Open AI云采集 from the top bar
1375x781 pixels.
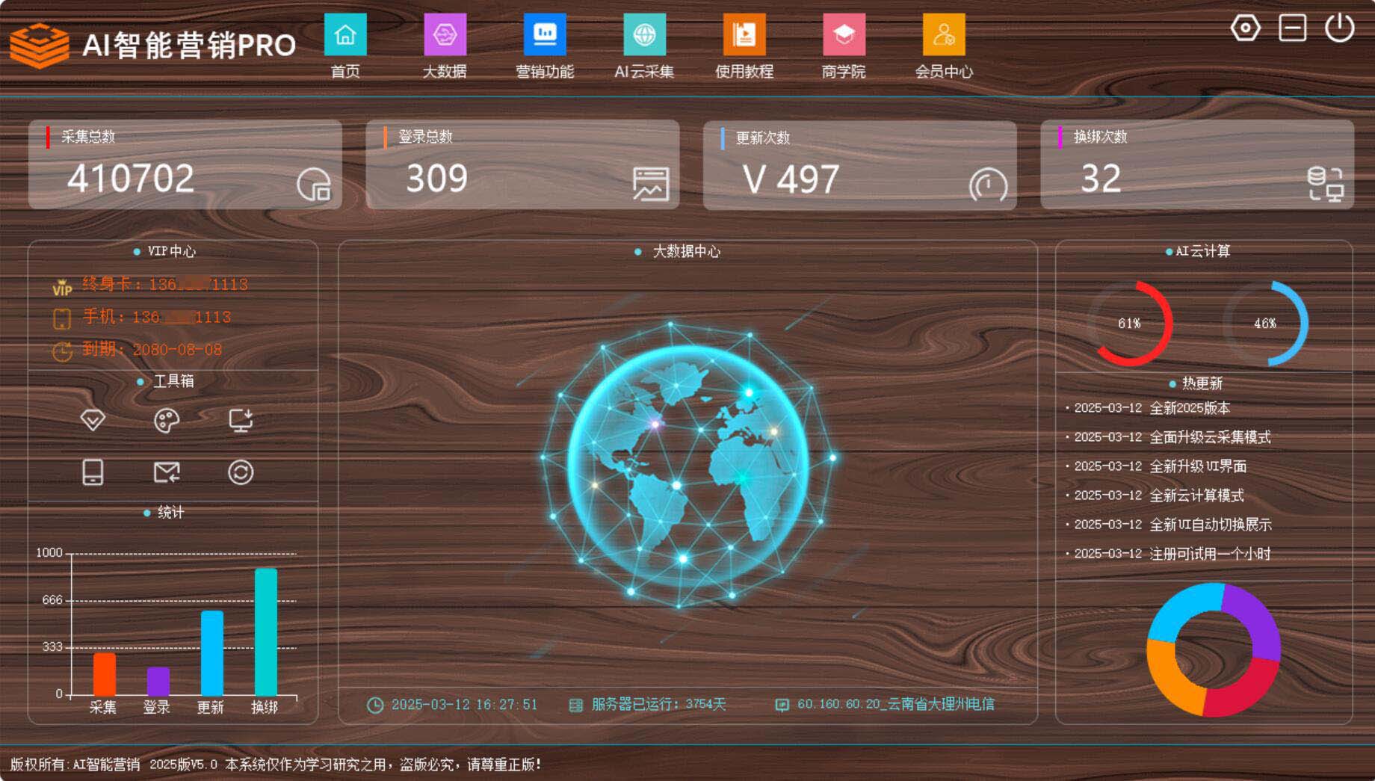click(644, 35)
